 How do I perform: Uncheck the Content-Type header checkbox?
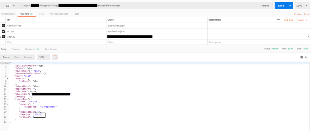(x=3, y=26)
